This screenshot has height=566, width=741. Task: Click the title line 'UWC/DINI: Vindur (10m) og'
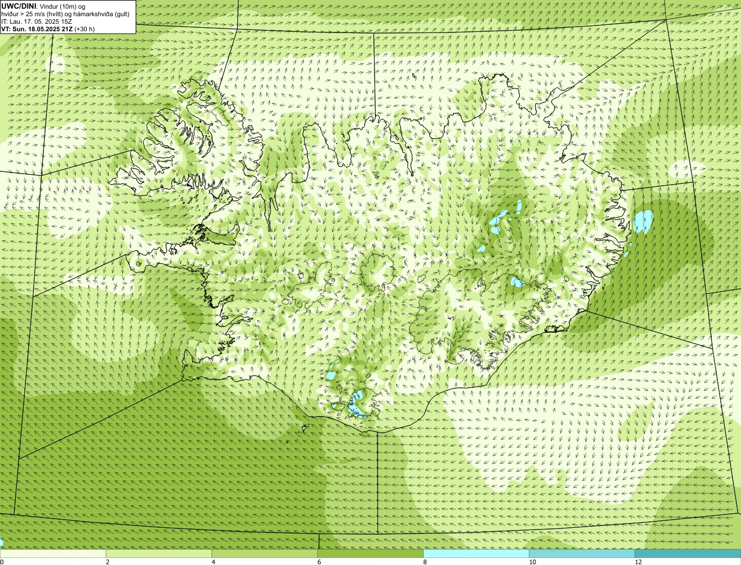43,6
